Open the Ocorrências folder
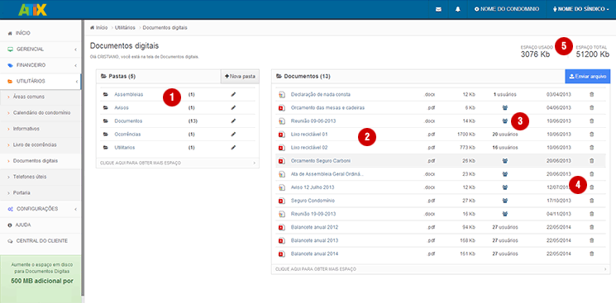 (127, 135)
